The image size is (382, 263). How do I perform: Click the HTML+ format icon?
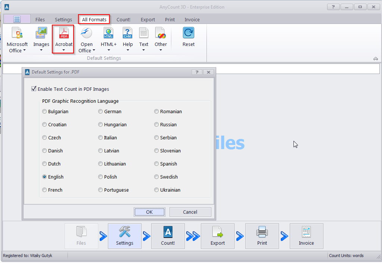[x=109, y=33]
